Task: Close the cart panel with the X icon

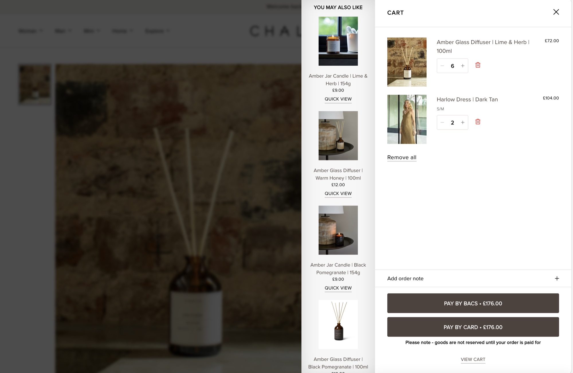Action: point(556,12)
